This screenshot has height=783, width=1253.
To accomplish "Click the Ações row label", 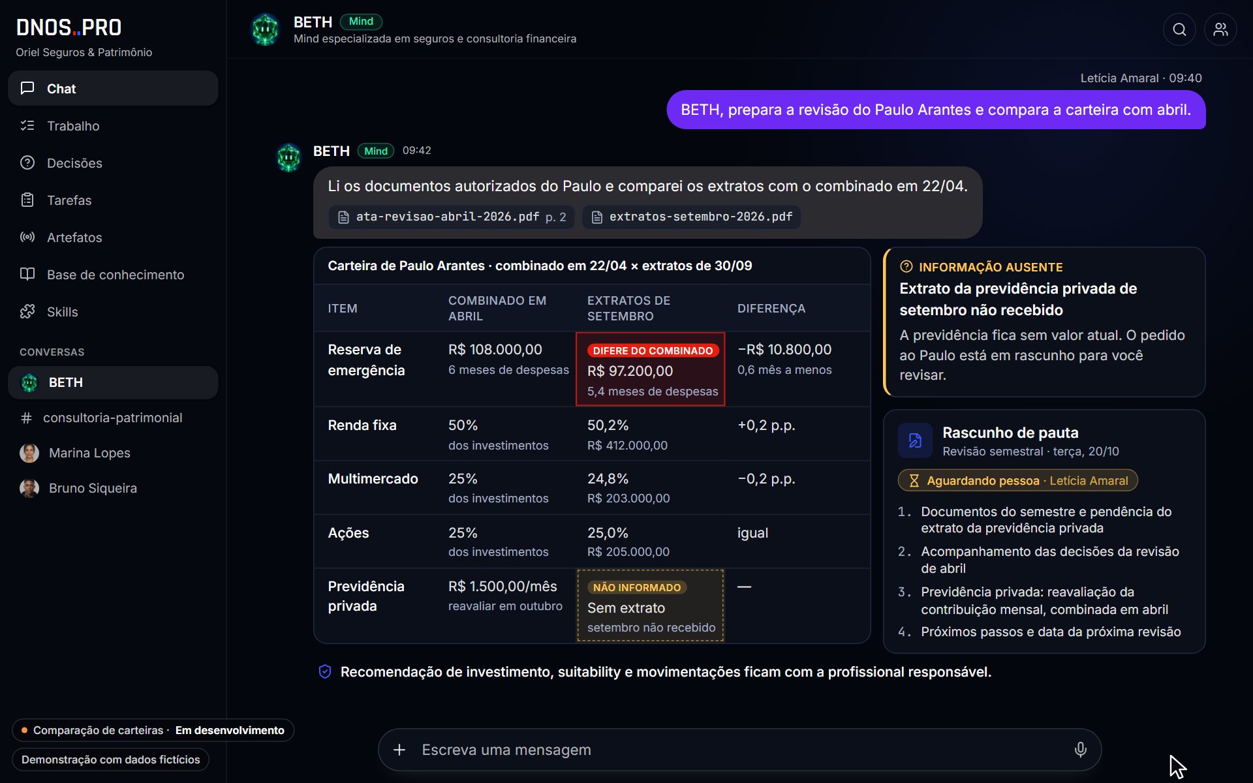I will 348,533.
